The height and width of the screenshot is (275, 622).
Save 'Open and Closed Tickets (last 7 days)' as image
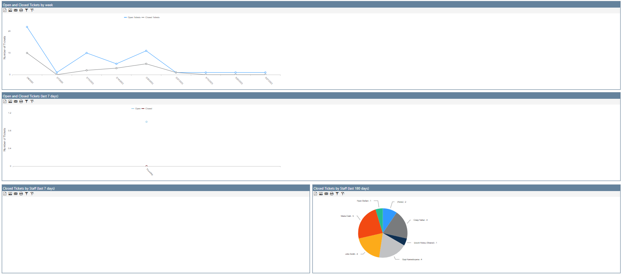click(x=10, y=101)
